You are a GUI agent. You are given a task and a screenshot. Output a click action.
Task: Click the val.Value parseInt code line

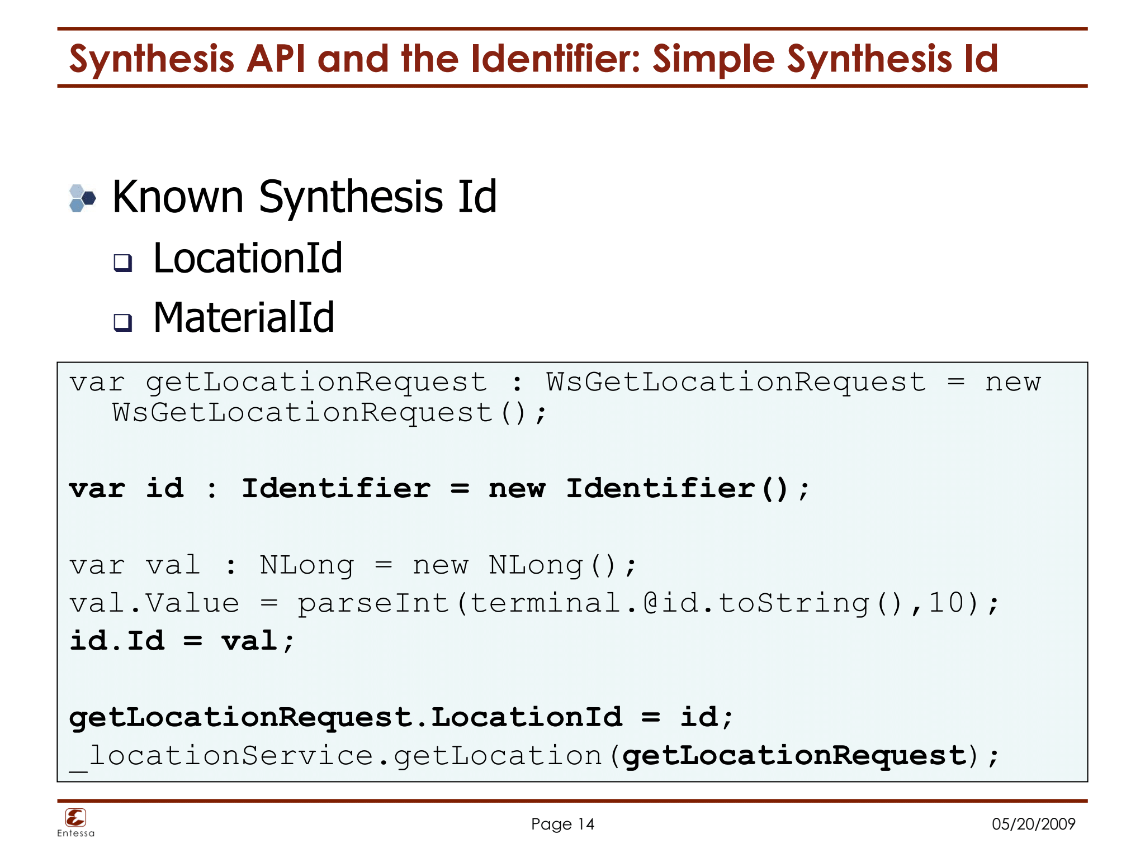coord(534,603)
